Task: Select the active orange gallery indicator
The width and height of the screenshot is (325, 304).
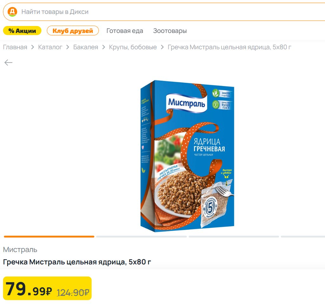Action: point(49,236)
